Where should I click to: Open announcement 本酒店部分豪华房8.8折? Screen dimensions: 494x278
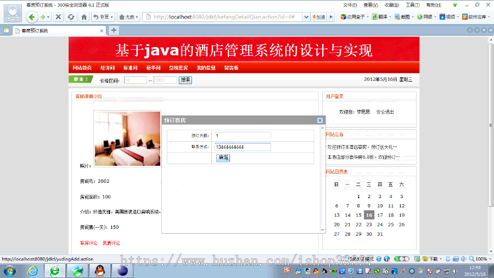click(363, 157)
